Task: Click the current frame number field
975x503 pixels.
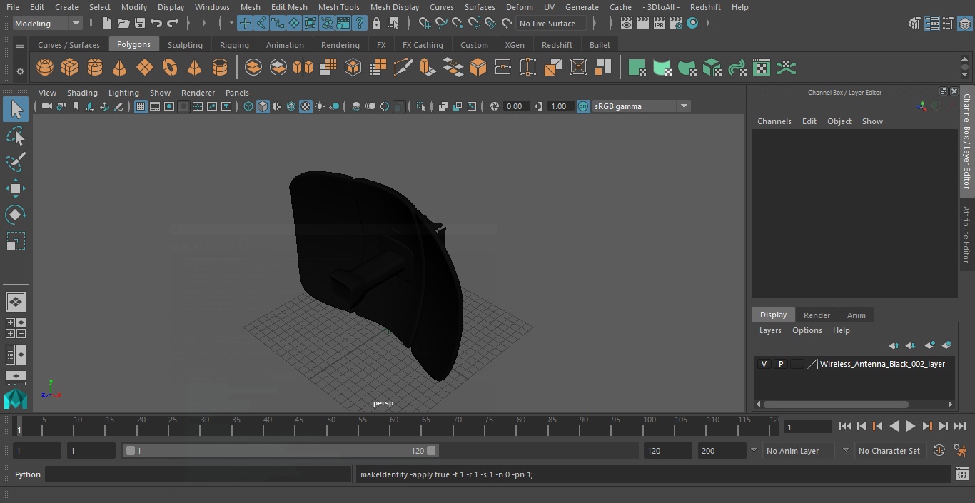Action: tap(807, 427)
